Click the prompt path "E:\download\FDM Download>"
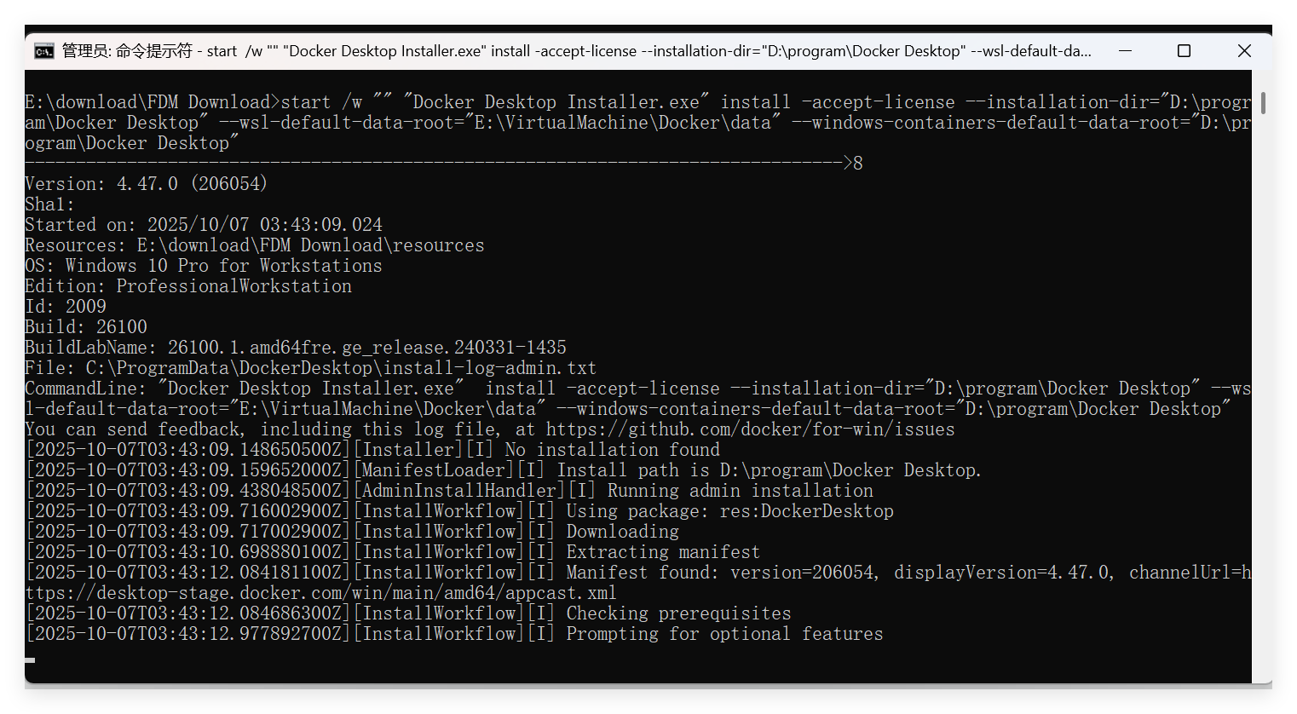This screenshot has height=714, width=1297. (x=153, y=102)
